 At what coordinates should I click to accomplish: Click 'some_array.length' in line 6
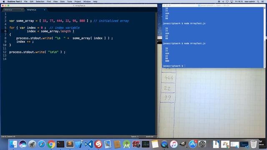click(x=55, y=31)
